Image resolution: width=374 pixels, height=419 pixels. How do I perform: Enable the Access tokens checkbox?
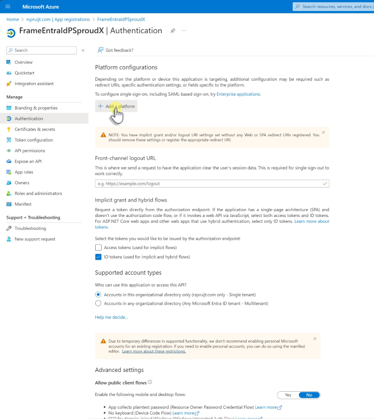[x=98, y=247]
